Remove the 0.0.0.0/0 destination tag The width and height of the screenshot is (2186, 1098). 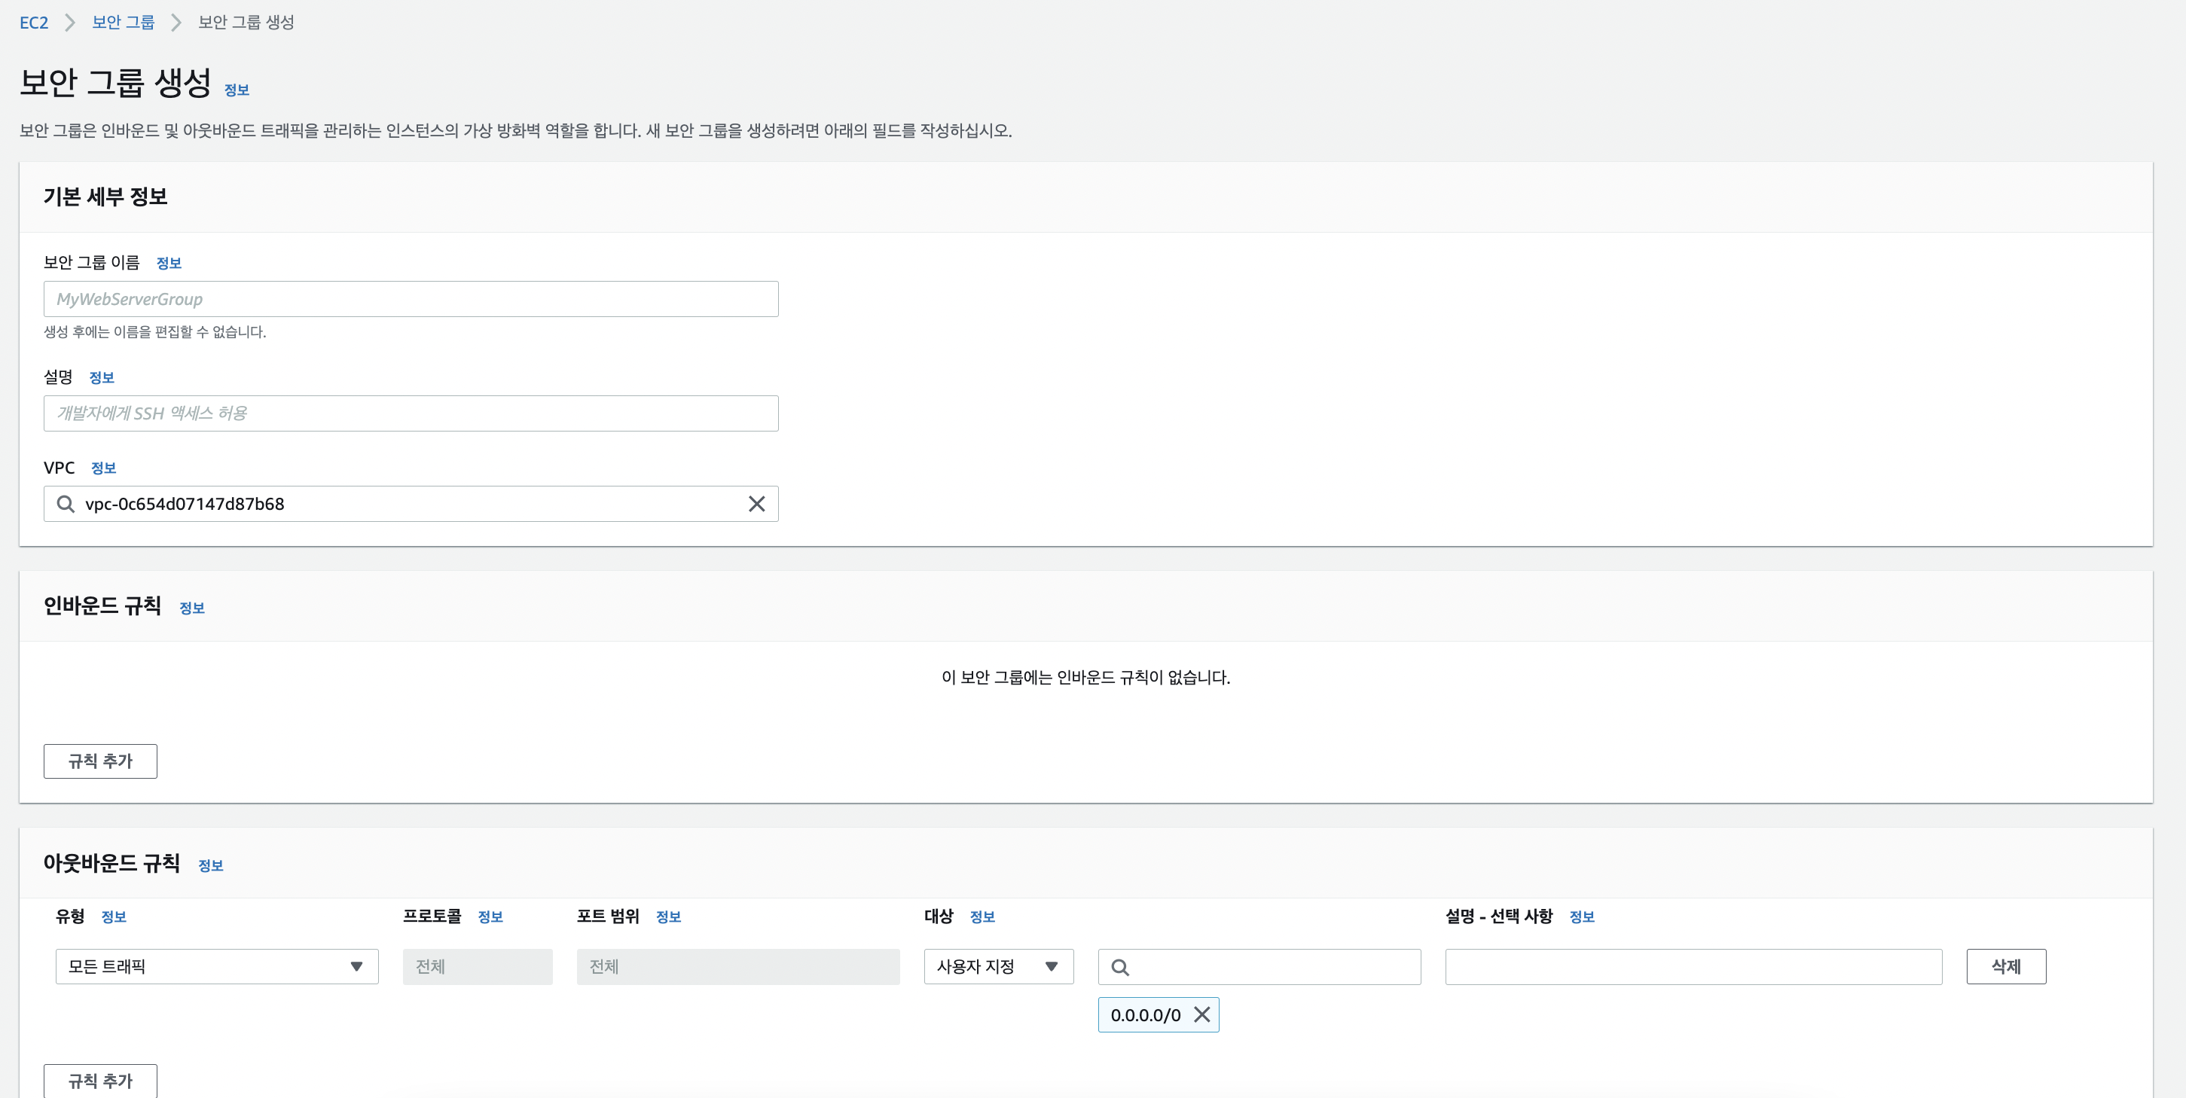click(x=1201, y=1015)
